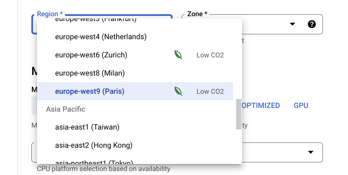
Task: Open the CPU platform dropdown arrow
Action: coord(311,152)
